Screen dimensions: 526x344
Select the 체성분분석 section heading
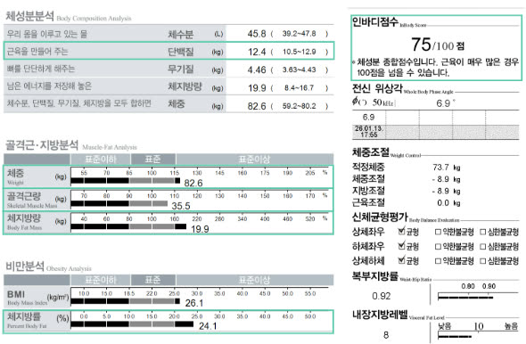coord(68,16)
